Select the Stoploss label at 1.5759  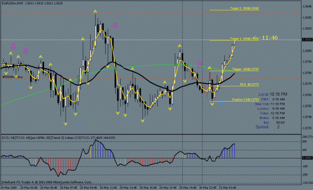pos(245,99)
